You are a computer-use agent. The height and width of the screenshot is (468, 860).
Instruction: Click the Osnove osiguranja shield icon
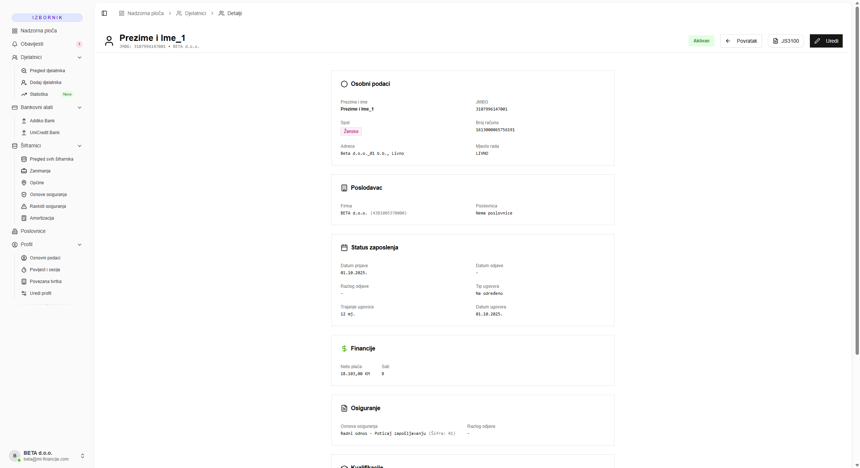(x=24, y=195)
